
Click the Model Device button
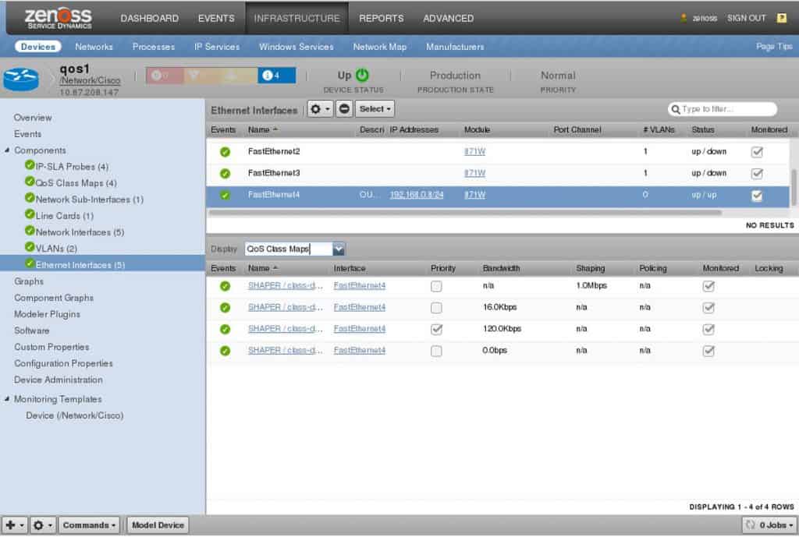158,525
